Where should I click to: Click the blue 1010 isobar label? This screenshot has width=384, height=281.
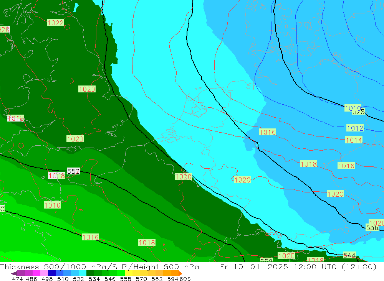pyautogui.click(x=353, y=108)
